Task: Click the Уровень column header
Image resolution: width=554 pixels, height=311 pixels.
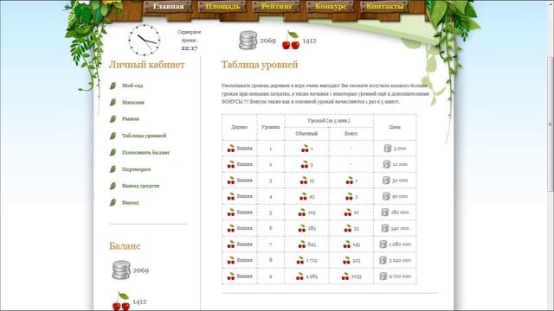Action: click(271, 127)
